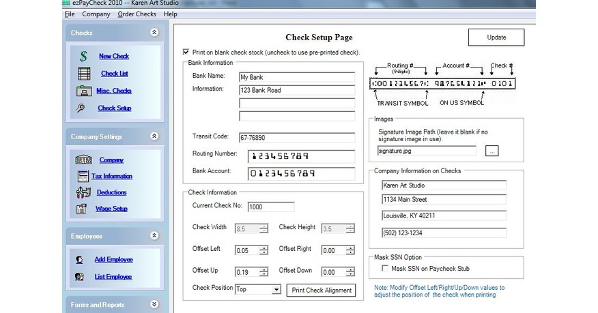Click the Louisville, KY 40211 field
Viewport: 598px width, 313px height.
[444, 216]
